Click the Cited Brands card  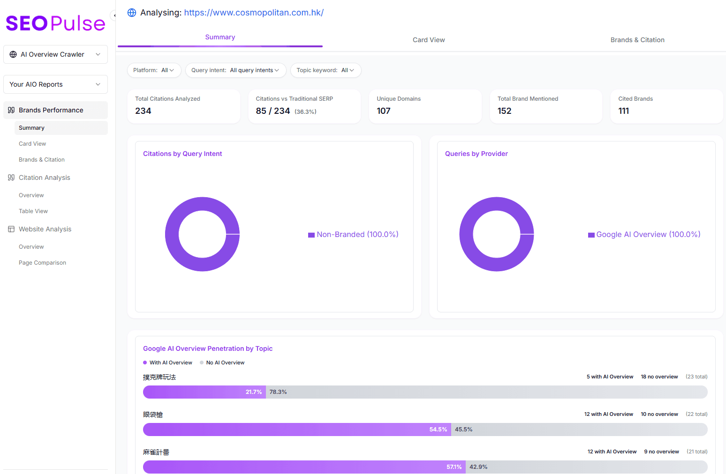pyautogui.click(x=667, y=106)
